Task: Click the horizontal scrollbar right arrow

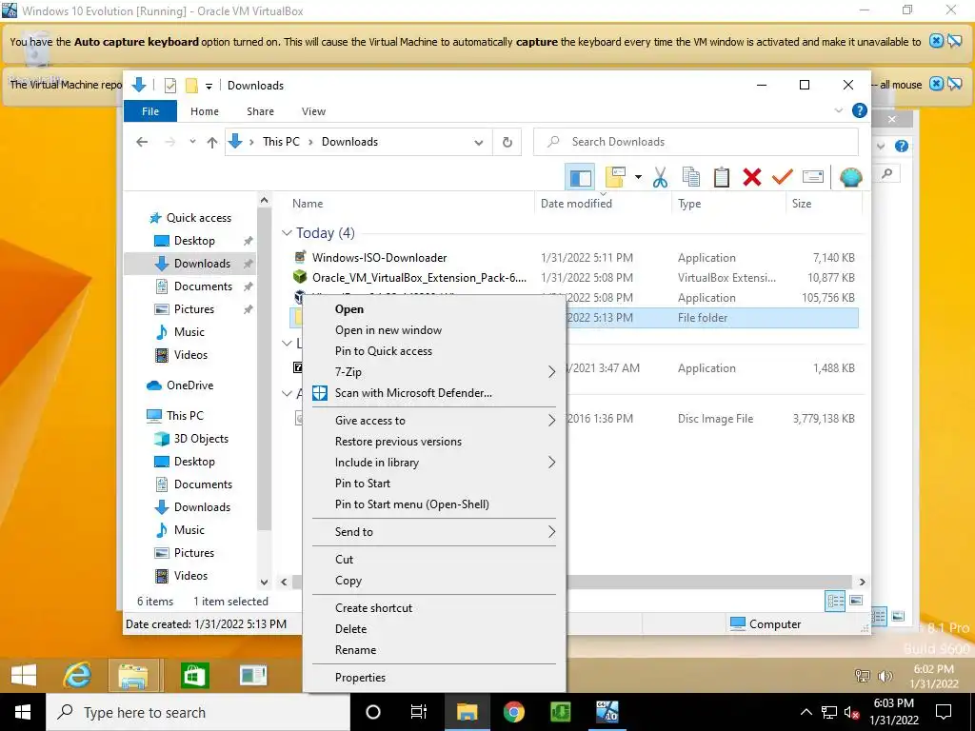Action: click(x=862, y=582)
